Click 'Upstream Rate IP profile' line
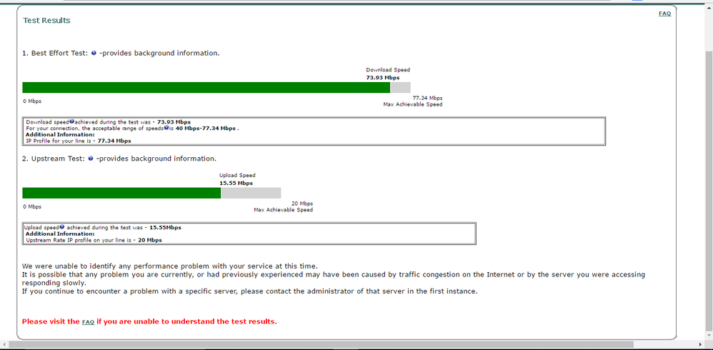This screenshot has height=350, width=713. point(94,240)
